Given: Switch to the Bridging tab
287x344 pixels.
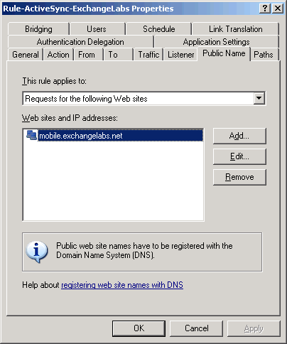Looking at the screenshot, I should point(38,29).
